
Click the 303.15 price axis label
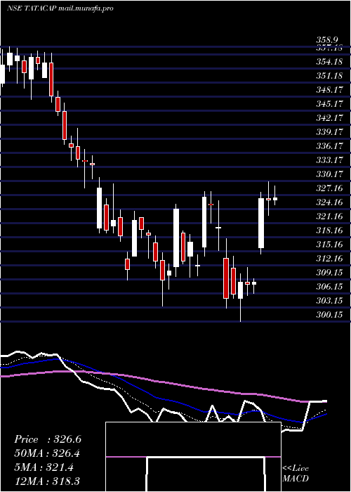click(329, 301)
